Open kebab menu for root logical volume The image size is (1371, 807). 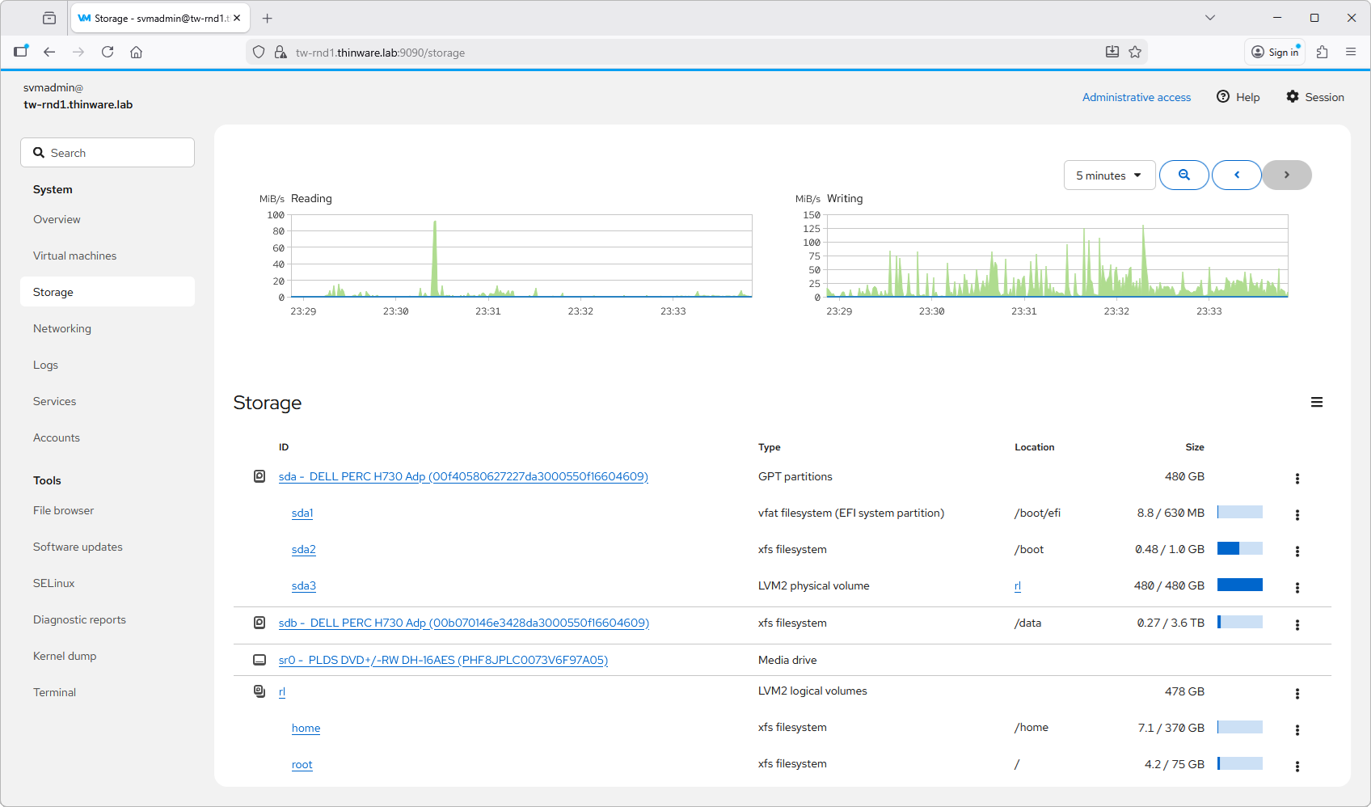pyautogui.click(x=1297, y=766)
